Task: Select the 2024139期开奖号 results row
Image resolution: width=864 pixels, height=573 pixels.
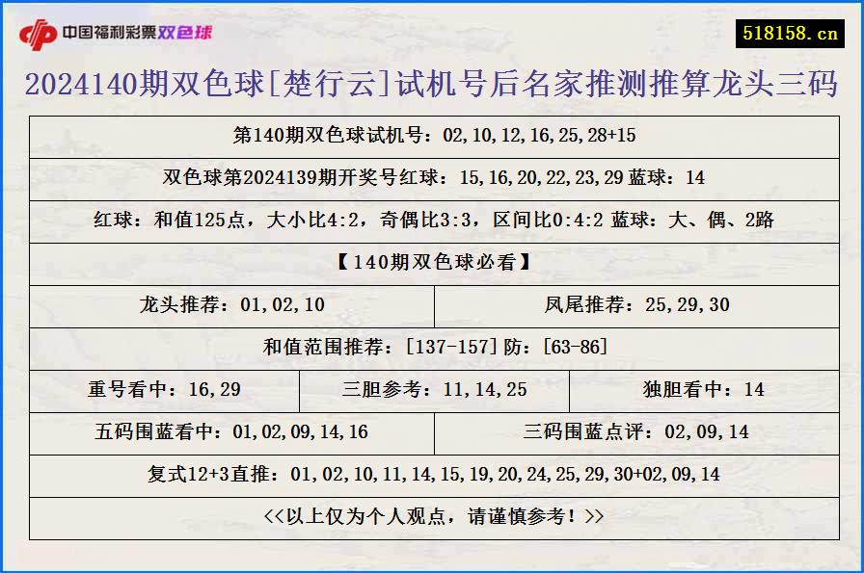Action: coord(432,177)
